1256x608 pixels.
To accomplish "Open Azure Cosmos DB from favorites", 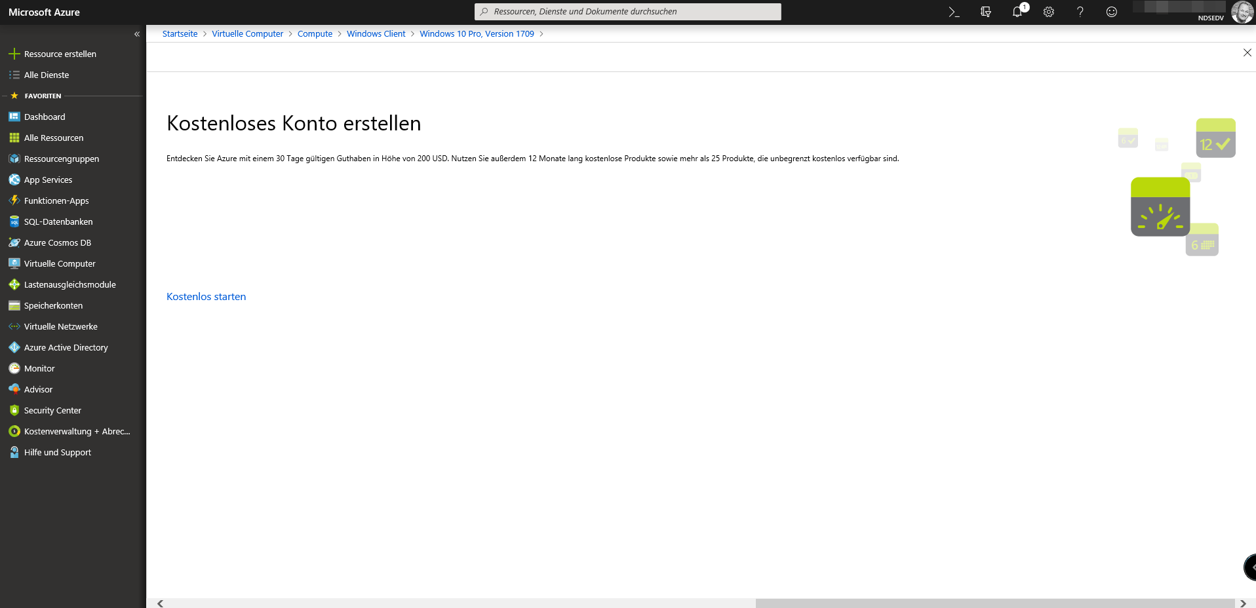I will [x=57, y=242].
